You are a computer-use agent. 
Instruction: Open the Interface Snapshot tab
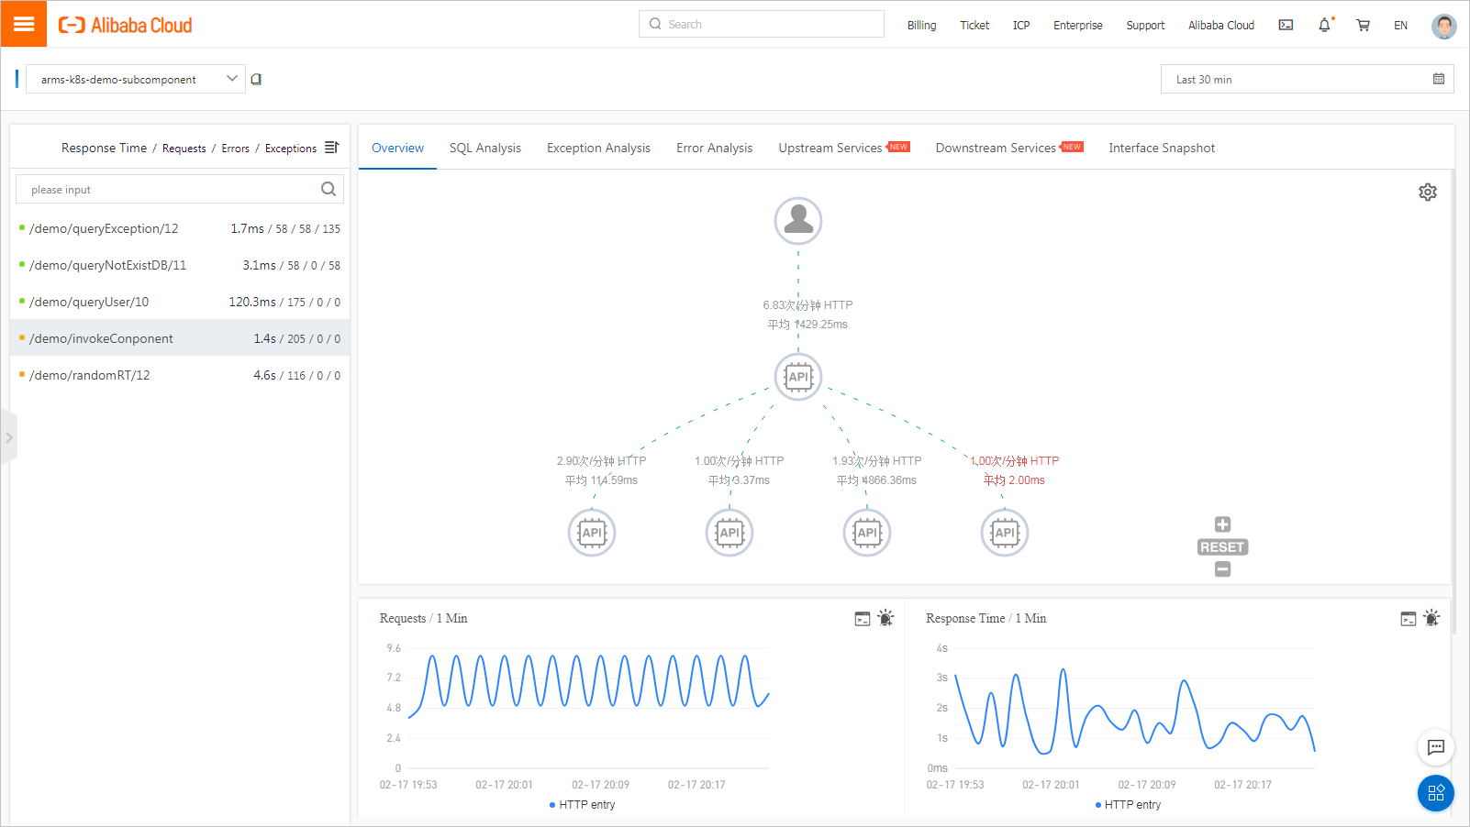(1162, 148)
